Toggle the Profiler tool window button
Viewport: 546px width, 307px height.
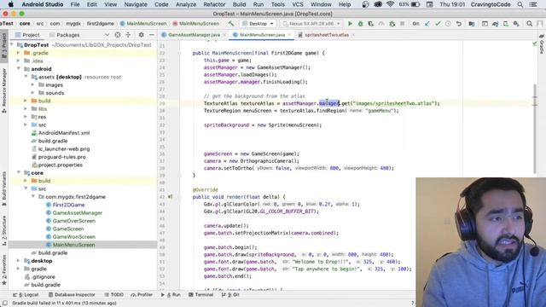(142, 295)
